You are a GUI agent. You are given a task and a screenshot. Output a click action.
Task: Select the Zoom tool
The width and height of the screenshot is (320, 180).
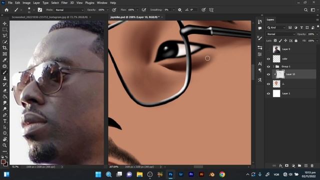point(4,145)
